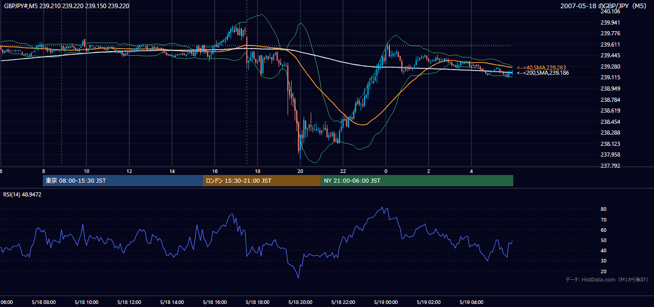This screenshot has height=307, width=654.
Task: Click the 200 SMA 239.186 label
Action: (543, 73)
